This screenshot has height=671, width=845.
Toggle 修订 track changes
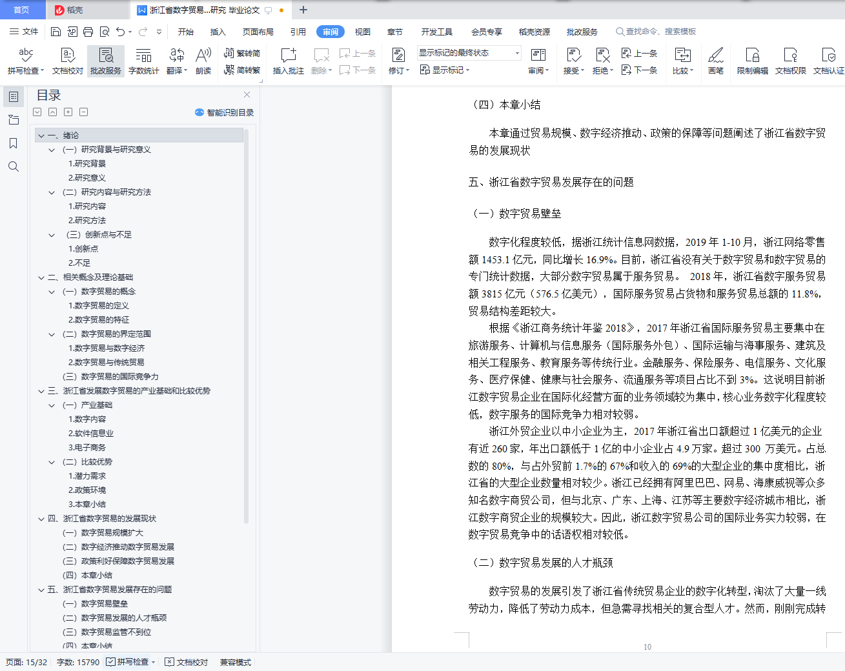(398, 61)
